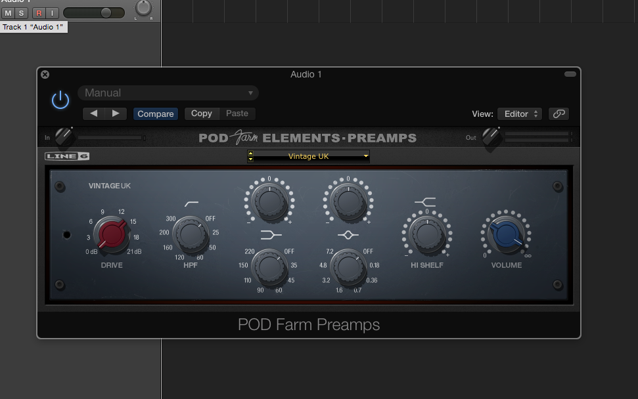Go to next preset arrow
The height and width of the screenshot is (399, 638).
(x=116, y=114)
